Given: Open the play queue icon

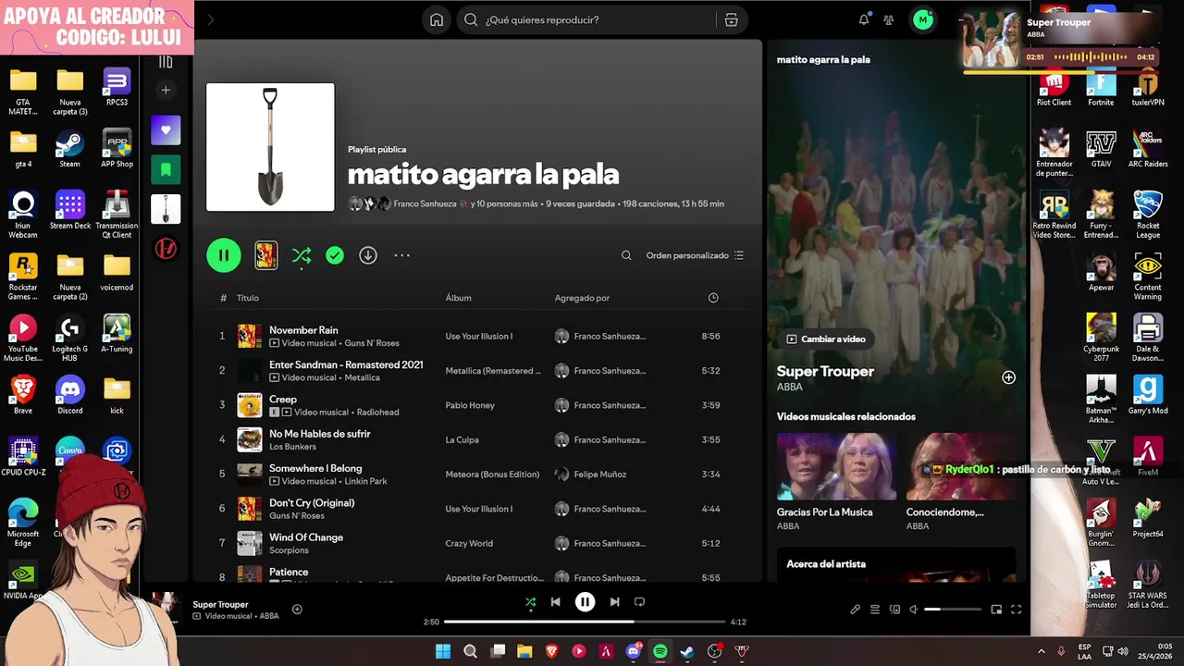Looking at the screenshot, I should (875, 610).
